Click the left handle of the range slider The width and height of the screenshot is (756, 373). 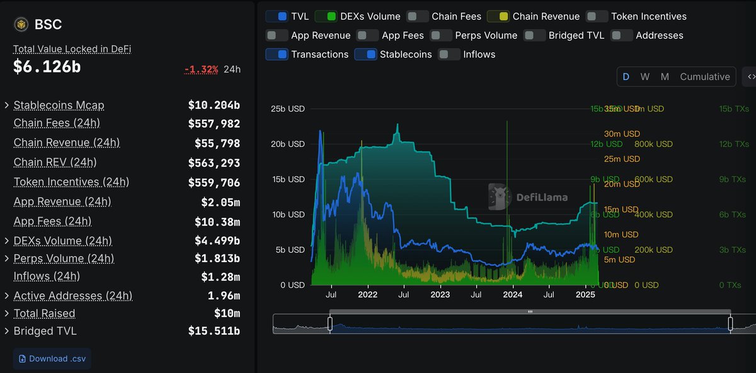[329, 324]
